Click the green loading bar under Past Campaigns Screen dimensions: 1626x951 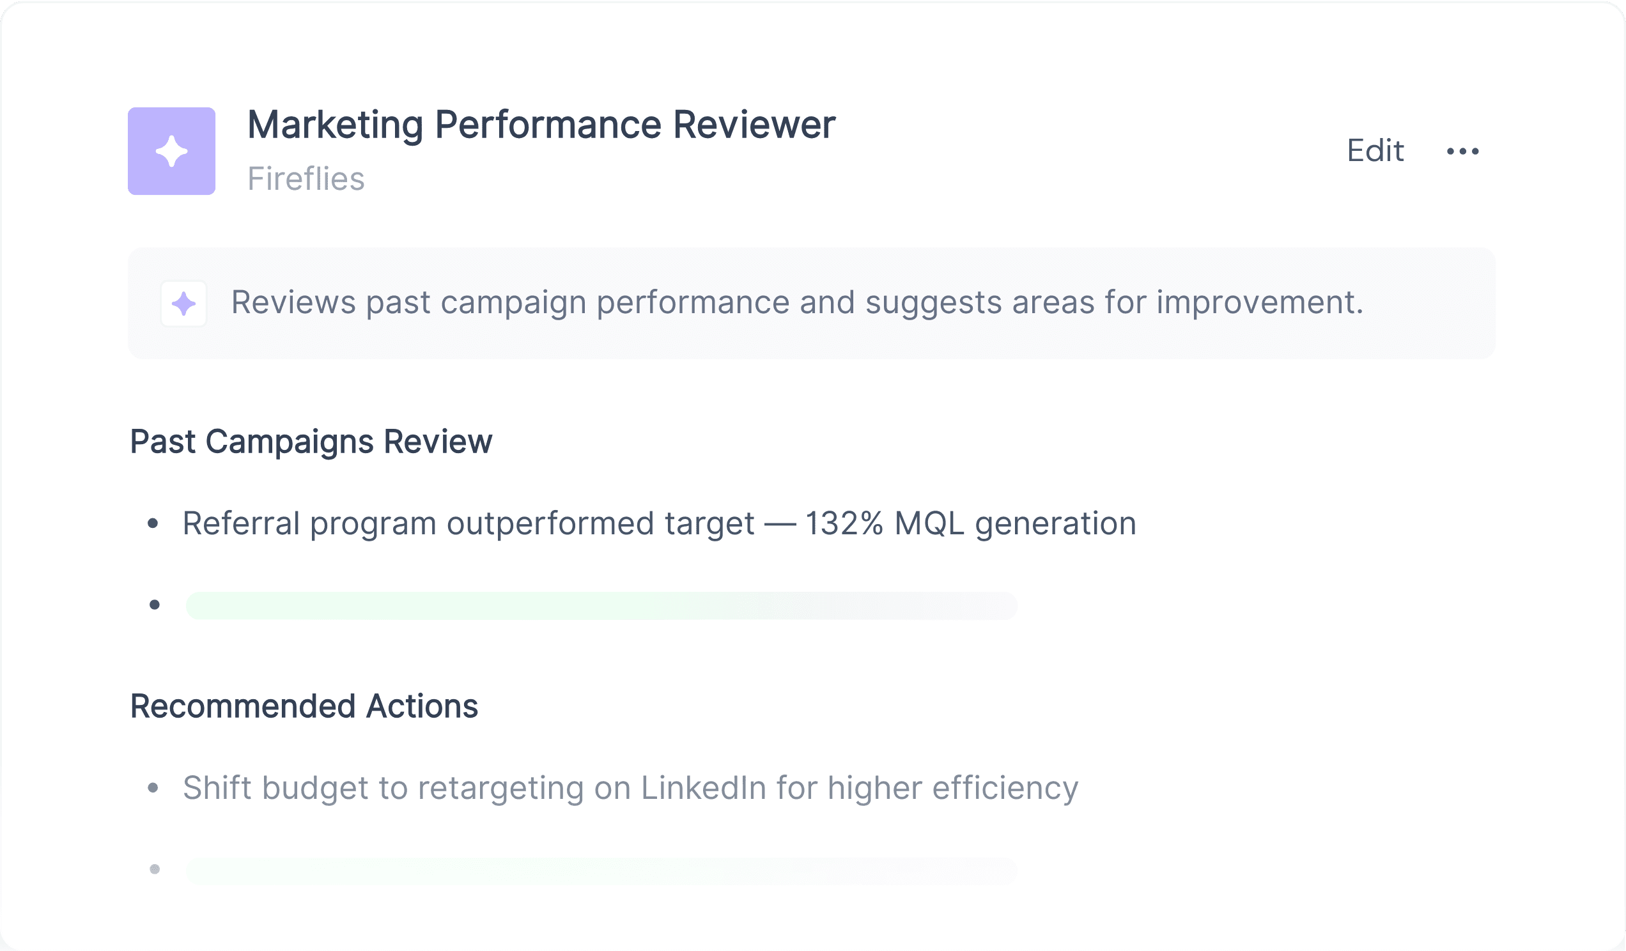[x=601, y=605]
